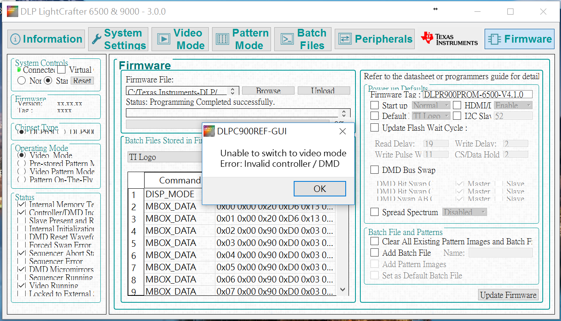Enable the Add Batch File checkbox

click(x=375, y=253)
